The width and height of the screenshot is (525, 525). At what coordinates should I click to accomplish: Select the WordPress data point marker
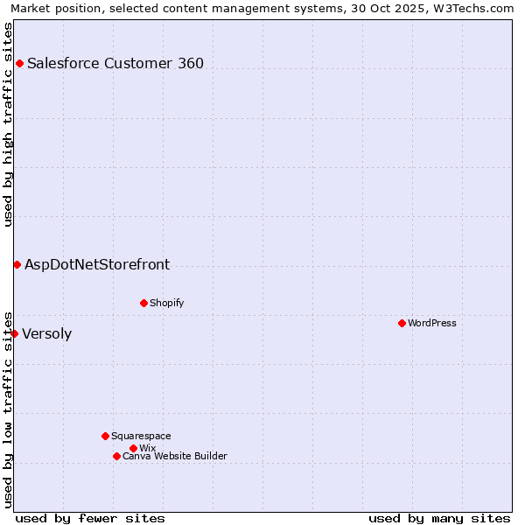402,323
